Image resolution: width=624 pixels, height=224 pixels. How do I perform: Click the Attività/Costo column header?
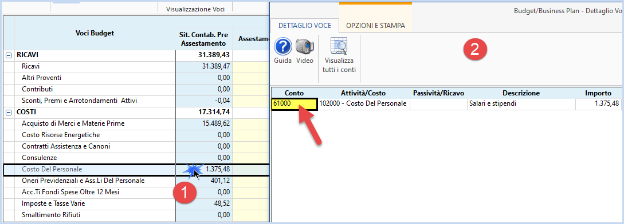364,93
